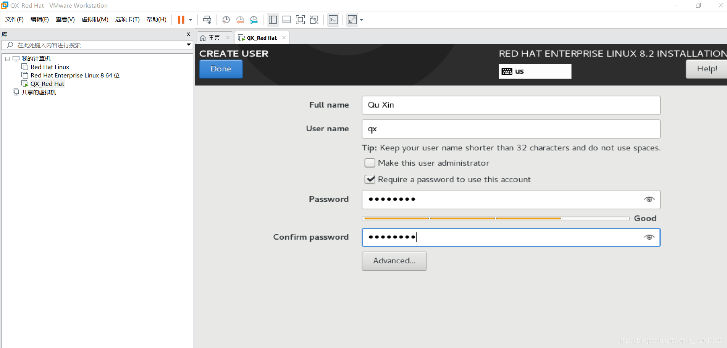Switch to Unity mode

tap(314, 20)
